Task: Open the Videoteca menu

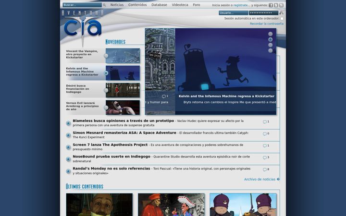Action: (180, 5)
